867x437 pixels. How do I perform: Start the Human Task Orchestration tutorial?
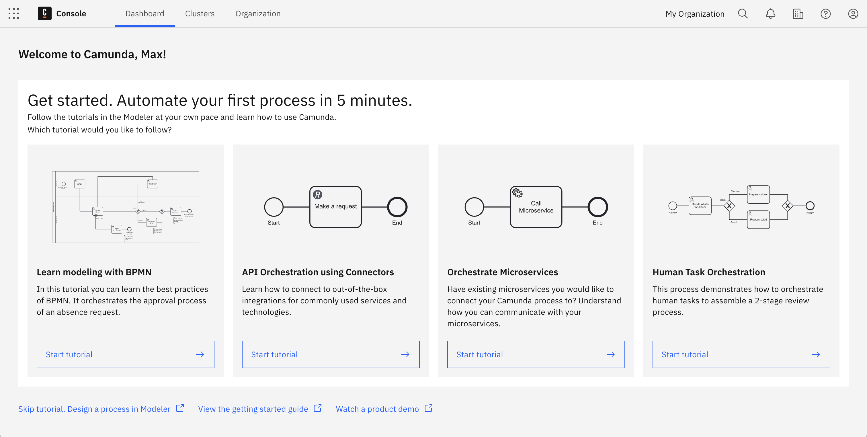(741, 354)
